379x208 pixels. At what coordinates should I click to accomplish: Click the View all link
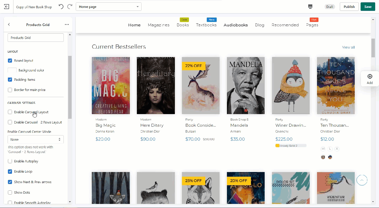coord(348,47)
